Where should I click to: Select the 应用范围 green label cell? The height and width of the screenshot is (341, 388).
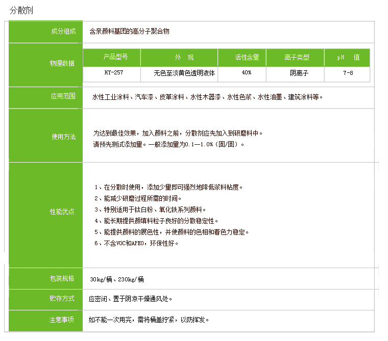pos(63,96)
